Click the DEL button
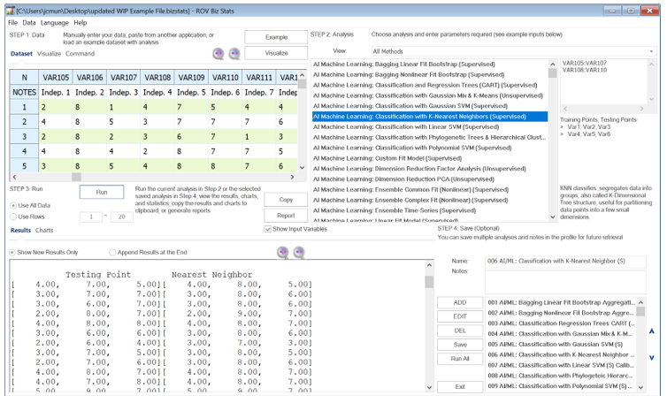The height and width of the screenshot is (403, 667). pyautogui.click(x=460, y=331)
